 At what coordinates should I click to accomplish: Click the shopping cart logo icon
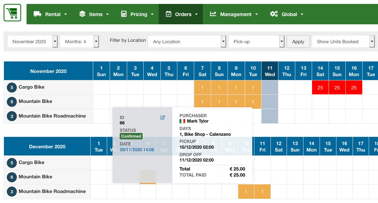pos(13,13)
